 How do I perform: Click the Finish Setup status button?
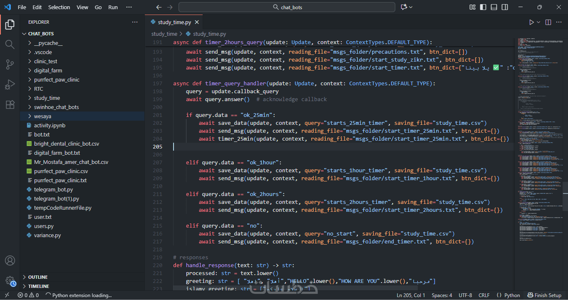pyautogui.click(x=544, y=295)
